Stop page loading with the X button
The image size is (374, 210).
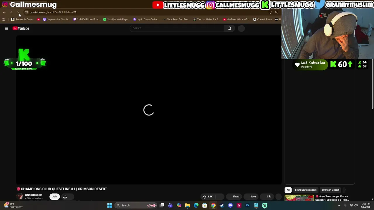pos(18,12)
